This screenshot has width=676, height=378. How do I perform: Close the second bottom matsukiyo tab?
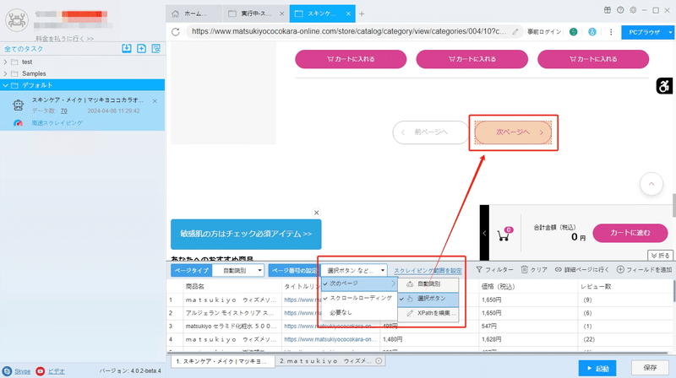click(x=379, y=361)
